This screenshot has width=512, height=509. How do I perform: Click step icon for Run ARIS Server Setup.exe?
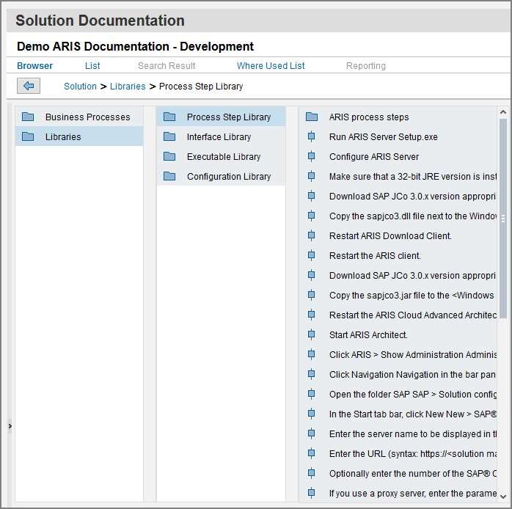312,136
